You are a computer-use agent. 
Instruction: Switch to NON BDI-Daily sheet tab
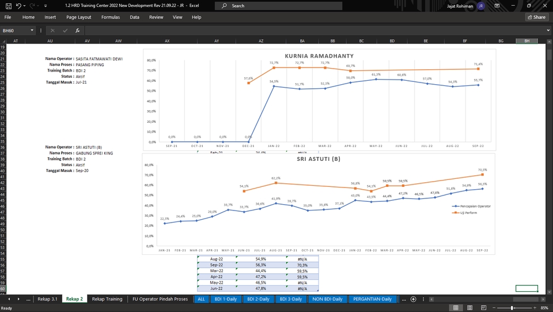[x=327, y=299]
